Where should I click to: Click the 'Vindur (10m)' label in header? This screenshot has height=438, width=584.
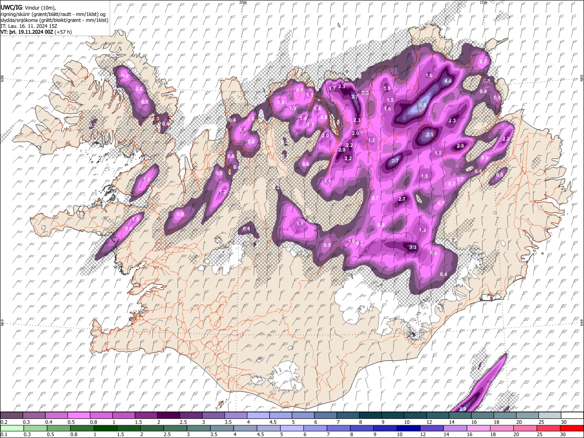click(39, 8)
